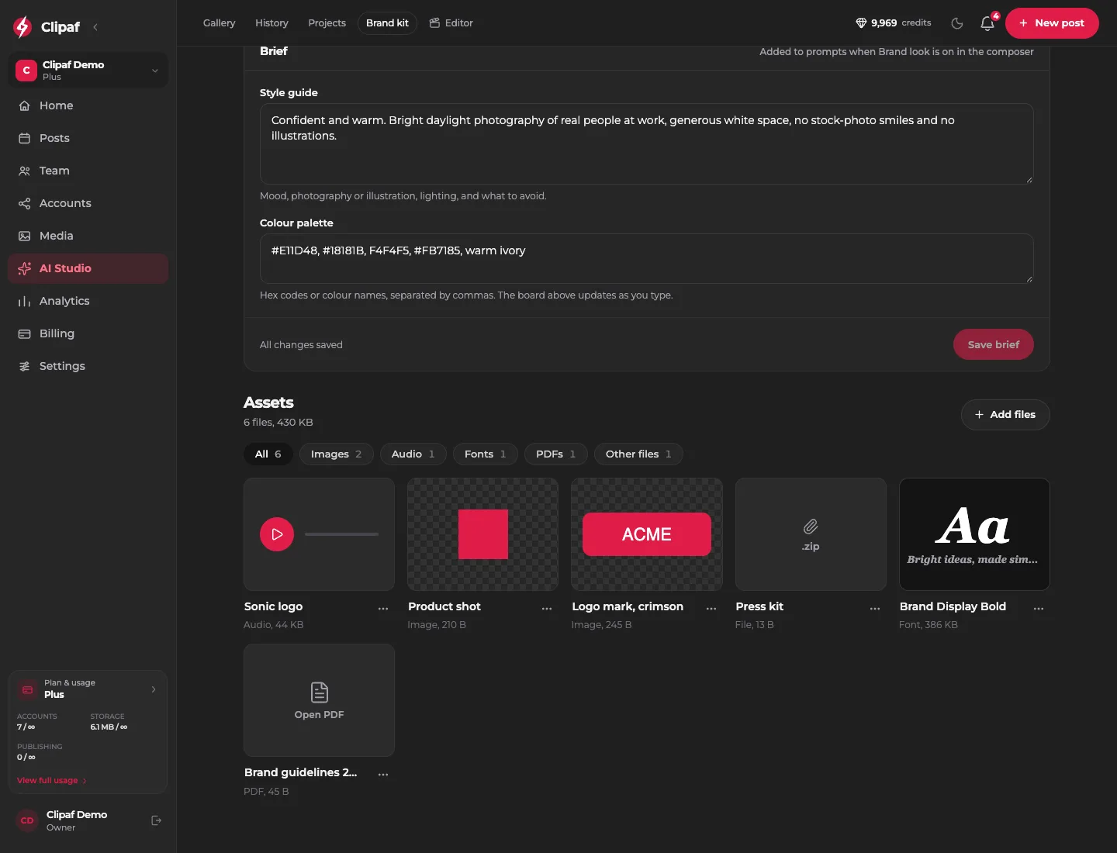Click the Clipaf logo
The height and width of the screenshot is (853, 1117).
tap(47, 27)
